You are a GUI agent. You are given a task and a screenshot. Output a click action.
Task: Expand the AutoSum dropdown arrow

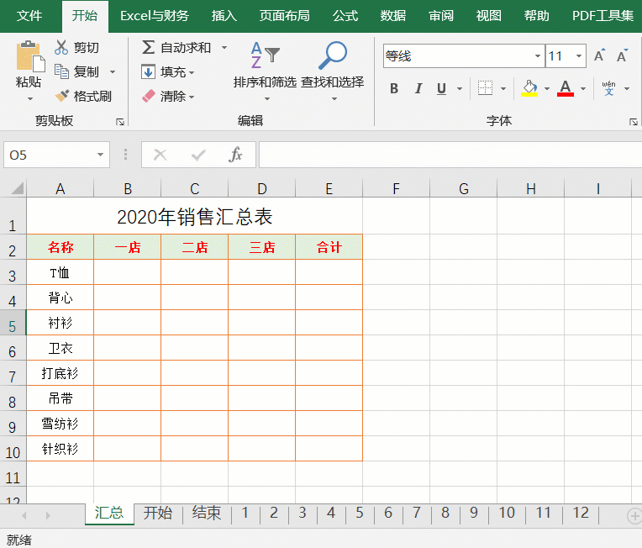point(224,48)
